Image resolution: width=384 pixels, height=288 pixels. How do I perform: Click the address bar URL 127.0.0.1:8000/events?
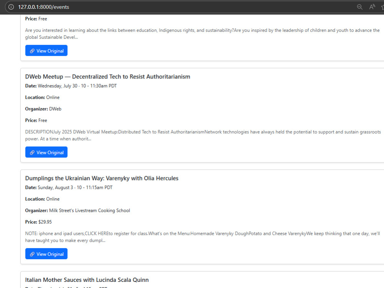click(44, 7)
